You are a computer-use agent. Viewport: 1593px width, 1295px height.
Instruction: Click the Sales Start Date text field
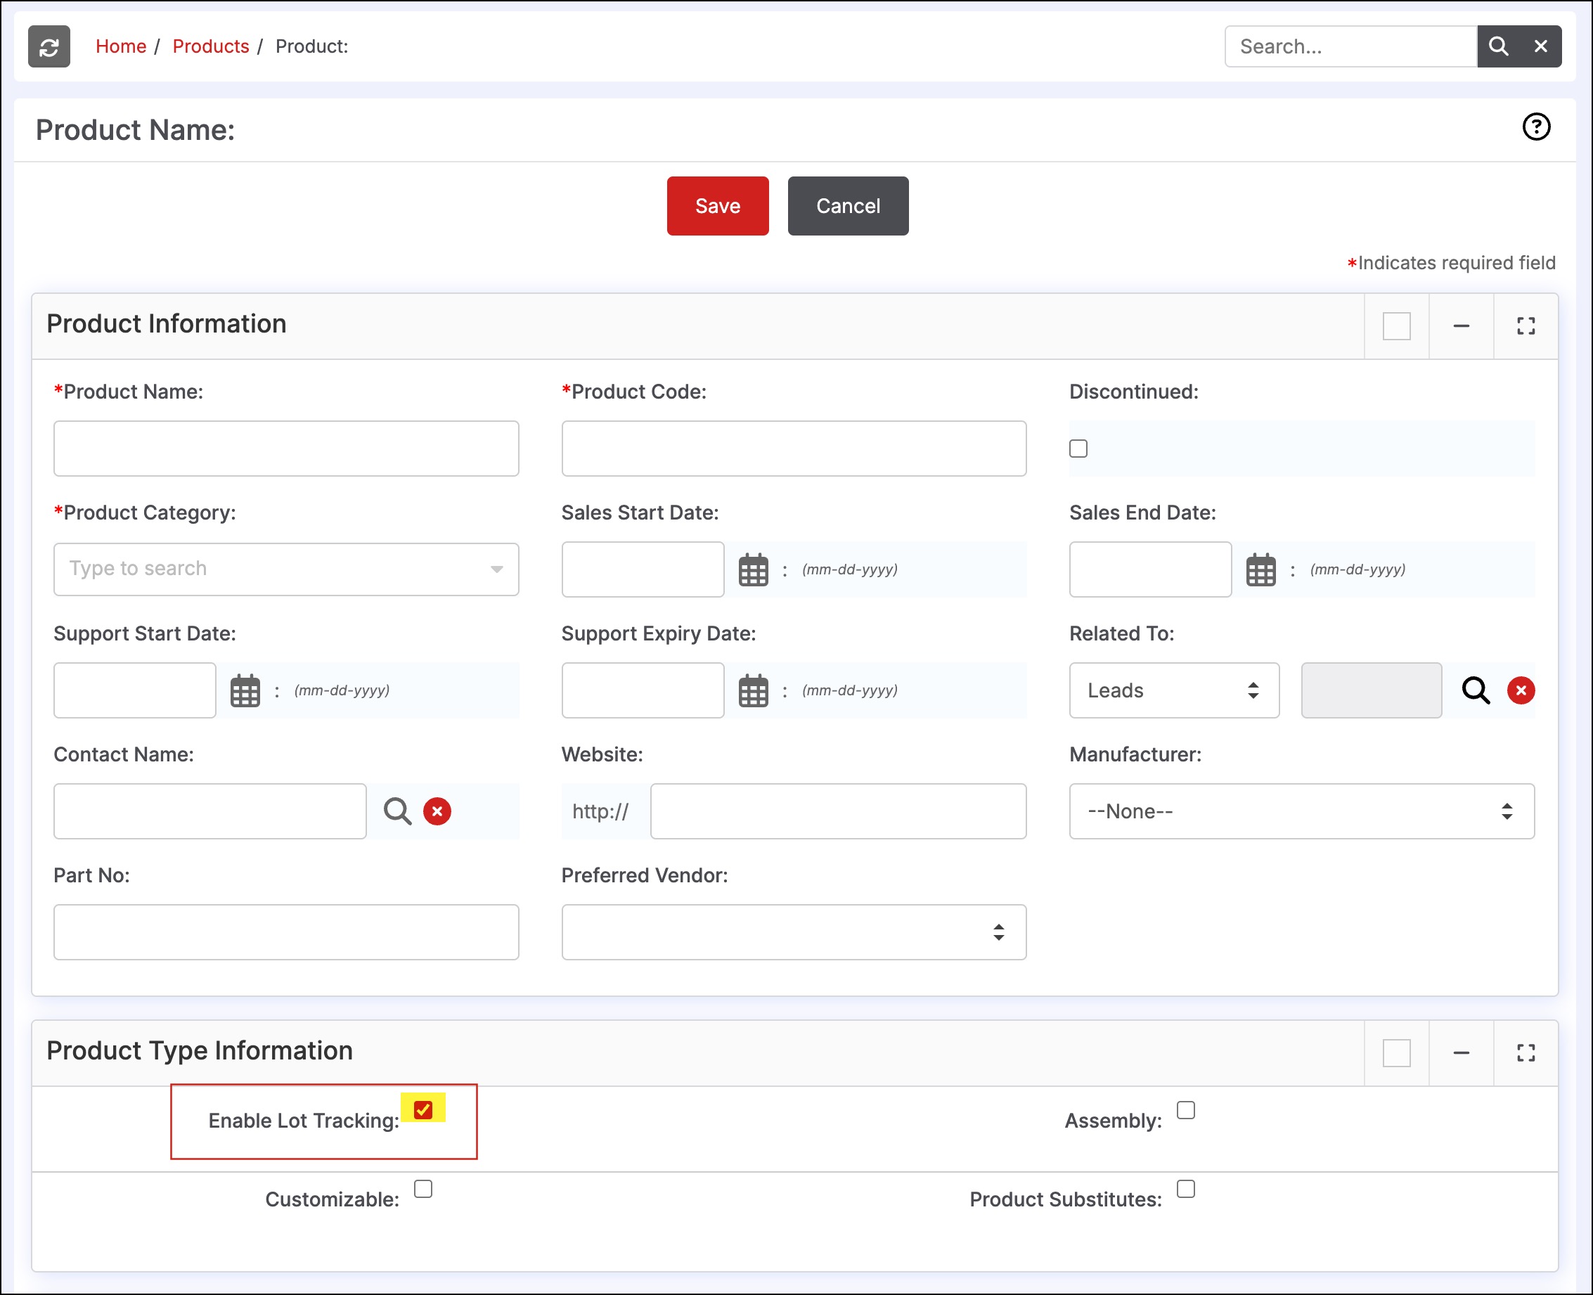pos(642,570)
